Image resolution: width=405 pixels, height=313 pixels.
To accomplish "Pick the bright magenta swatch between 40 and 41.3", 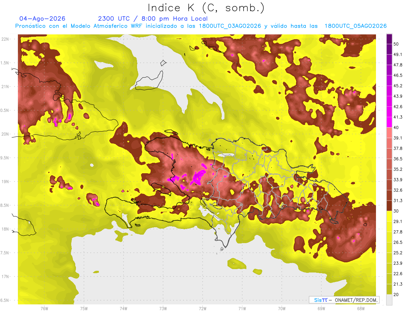I will click(389, 122).
